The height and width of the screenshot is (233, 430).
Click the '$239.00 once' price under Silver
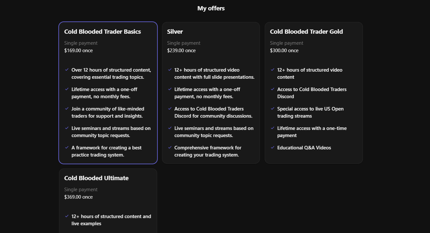181,50
